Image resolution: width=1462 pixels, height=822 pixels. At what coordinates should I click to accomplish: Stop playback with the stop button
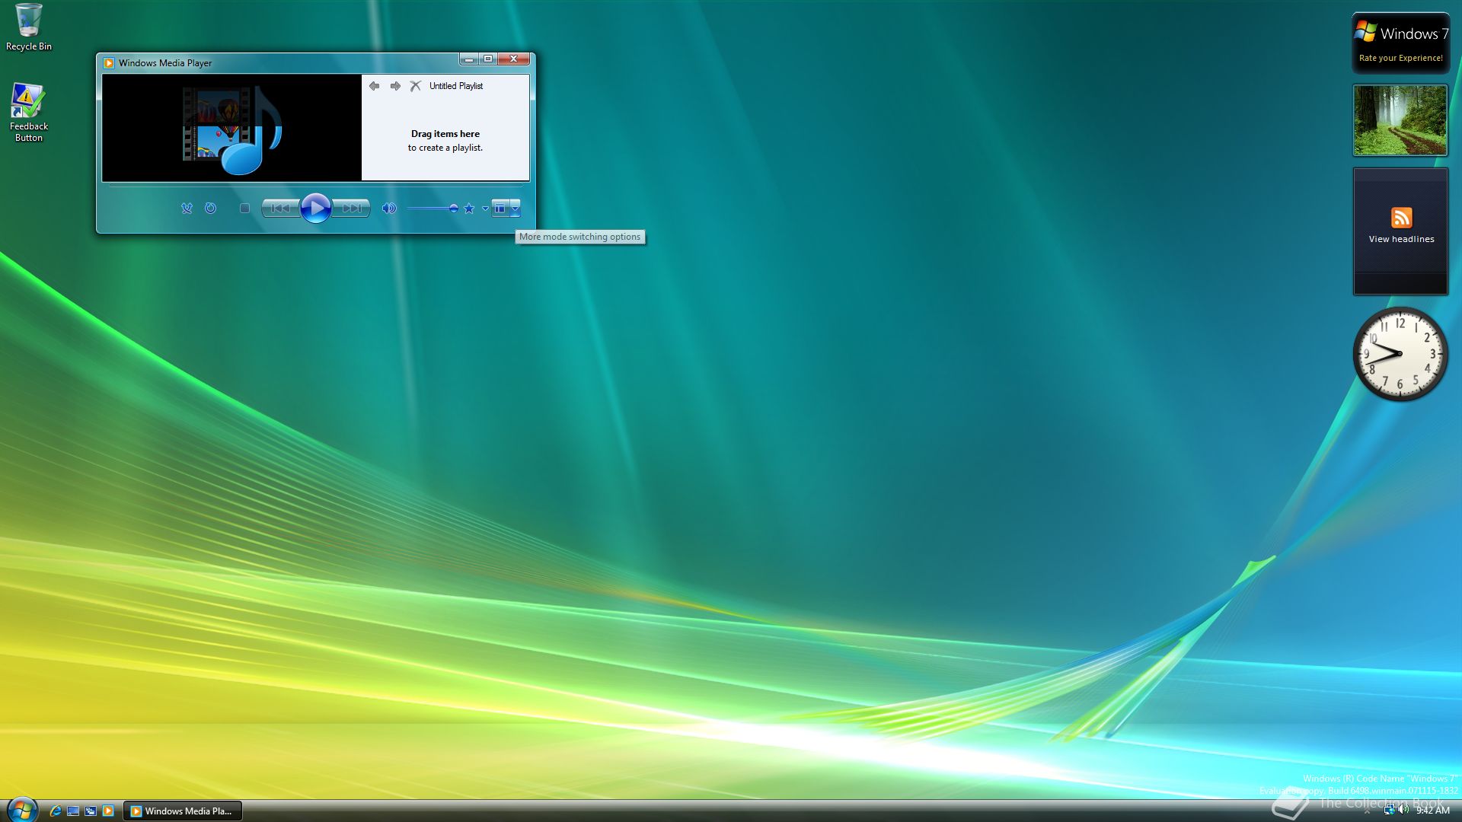click(244, 208)
